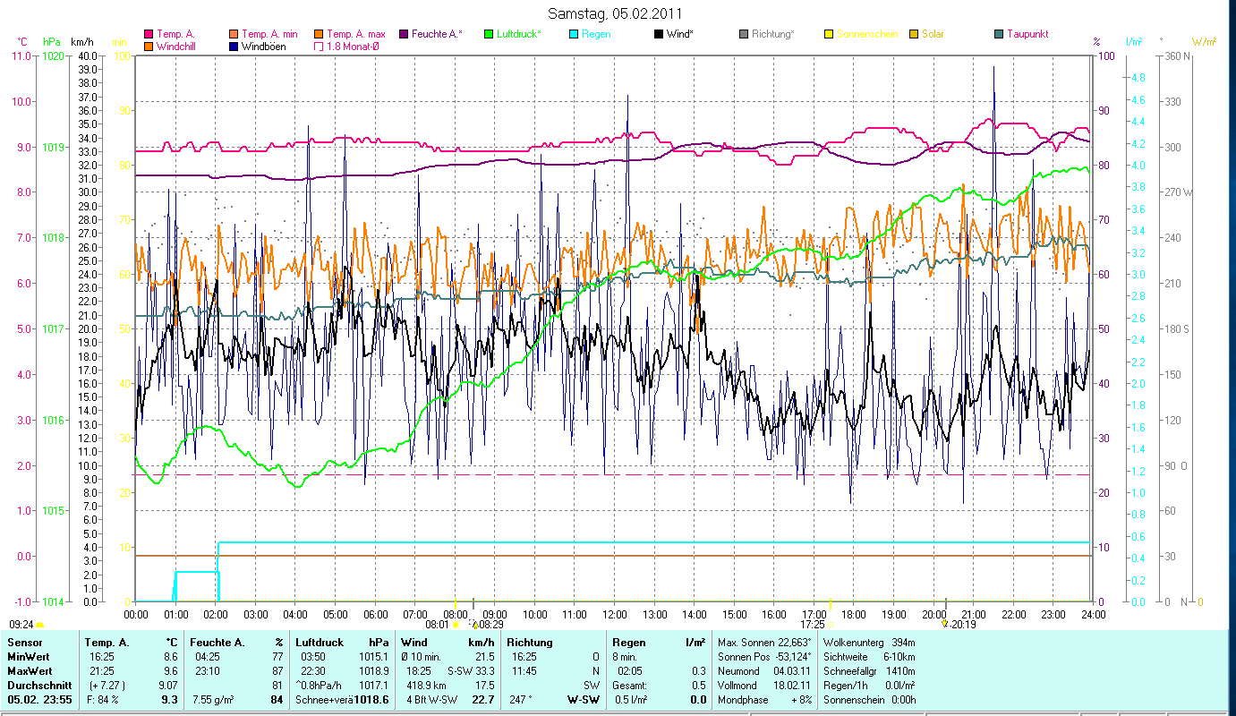Click the sunrise sun icon next to 08:01
The width and height of the screenshot is (1236, 716).
456,625
